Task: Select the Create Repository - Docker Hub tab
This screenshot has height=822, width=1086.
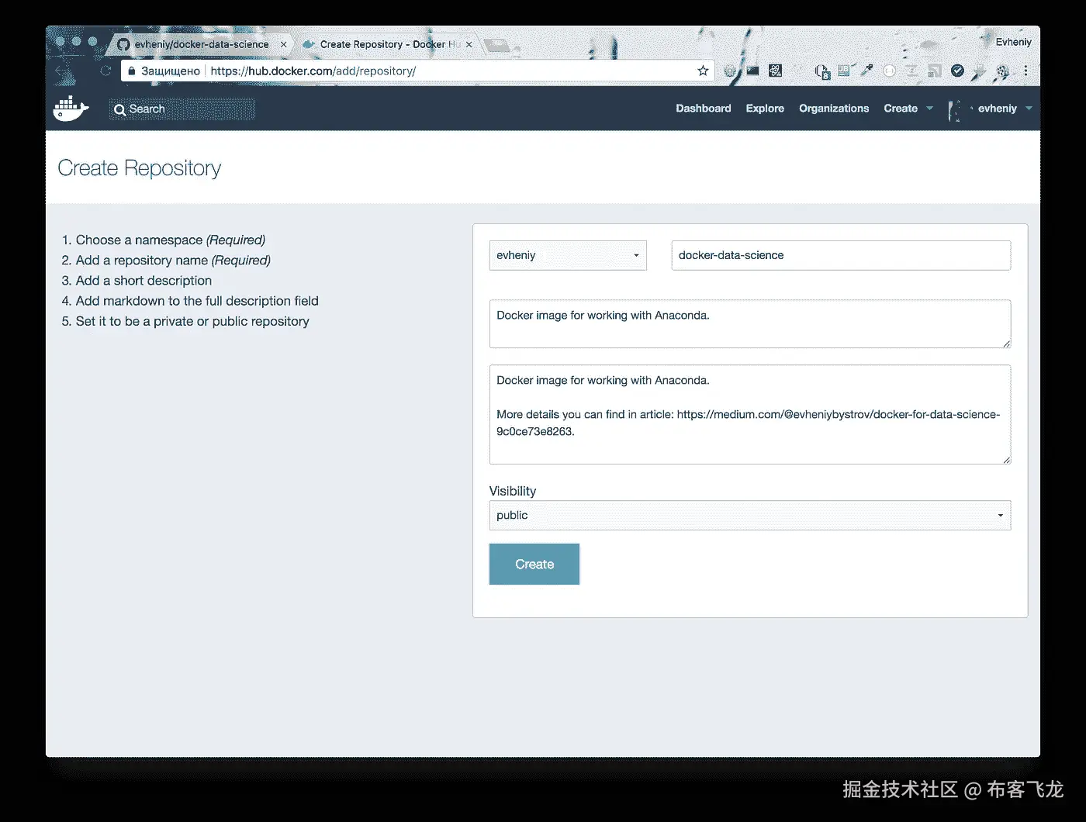Action: [388, 44]
